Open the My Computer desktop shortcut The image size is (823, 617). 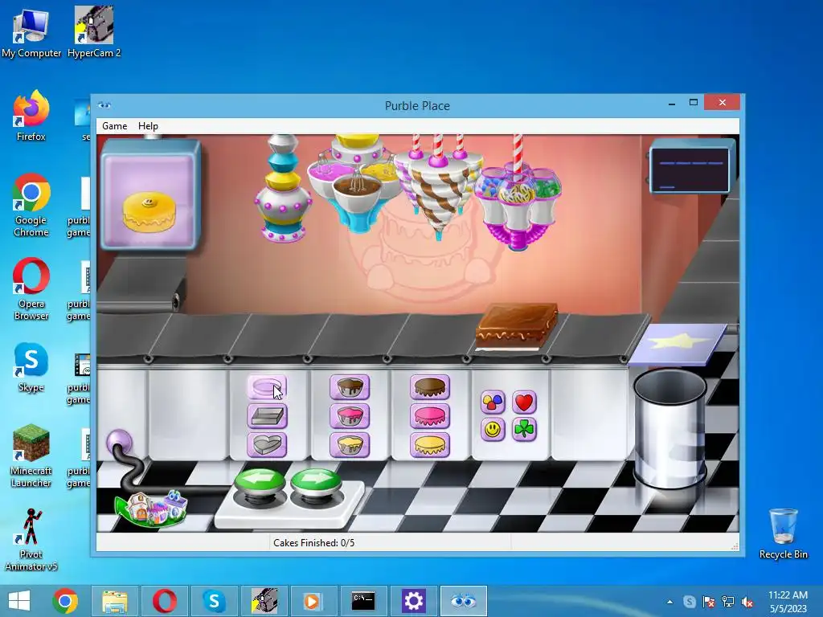click(x=31, y=32)
